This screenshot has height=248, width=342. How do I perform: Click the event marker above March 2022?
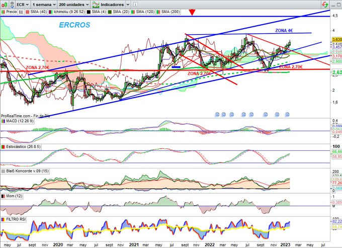coord(223,114)
